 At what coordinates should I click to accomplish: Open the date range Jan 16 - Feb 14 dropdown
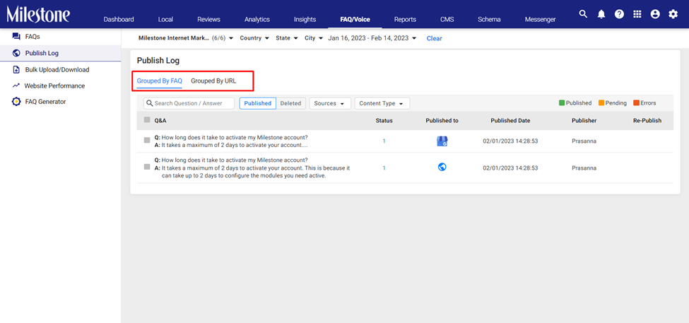pos(372,38)
